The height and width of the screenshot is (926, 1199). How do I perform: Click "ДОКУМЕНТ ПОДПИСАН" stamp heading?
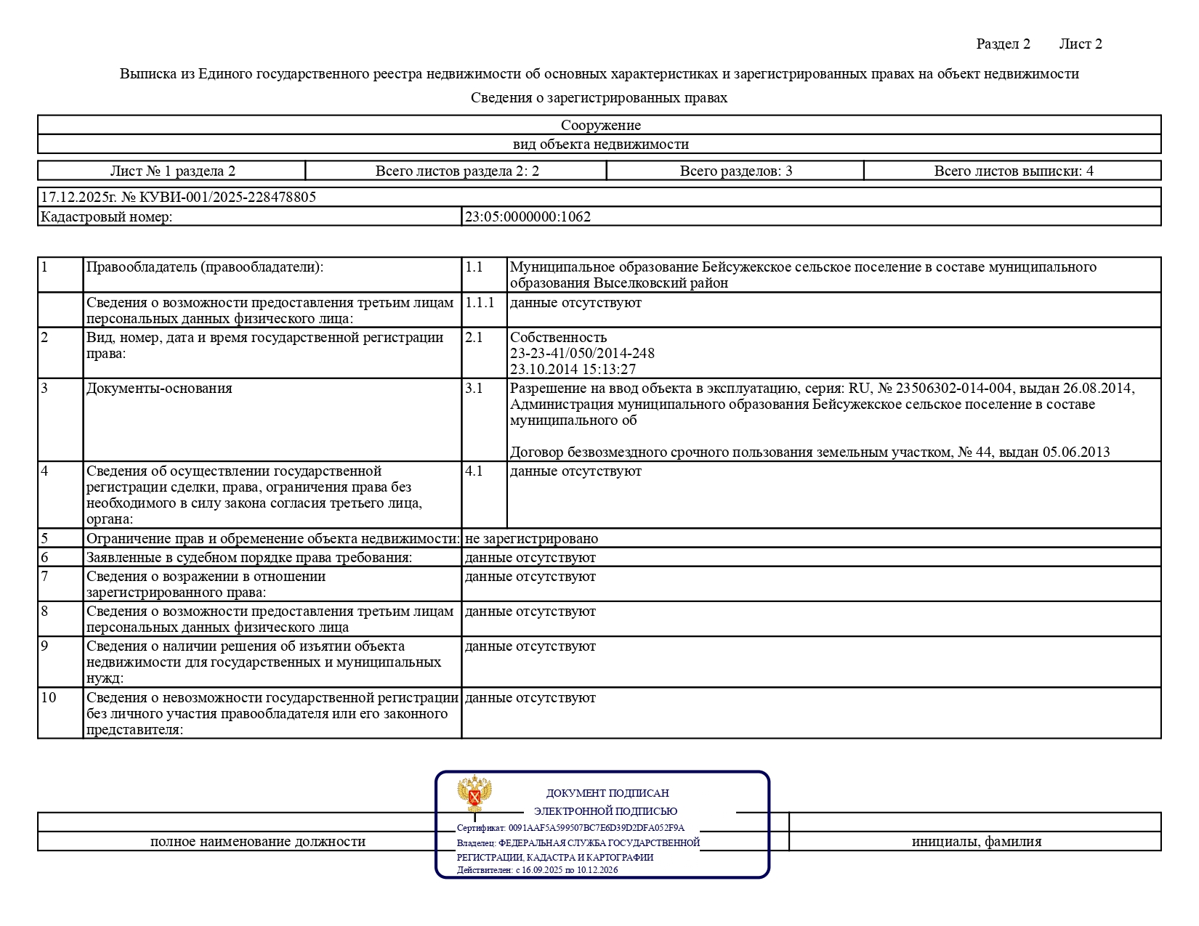(x=607, y=793)
